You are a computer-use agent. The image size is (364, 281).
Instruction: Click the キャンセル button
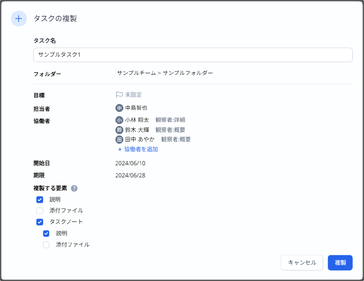pos(302,263)
